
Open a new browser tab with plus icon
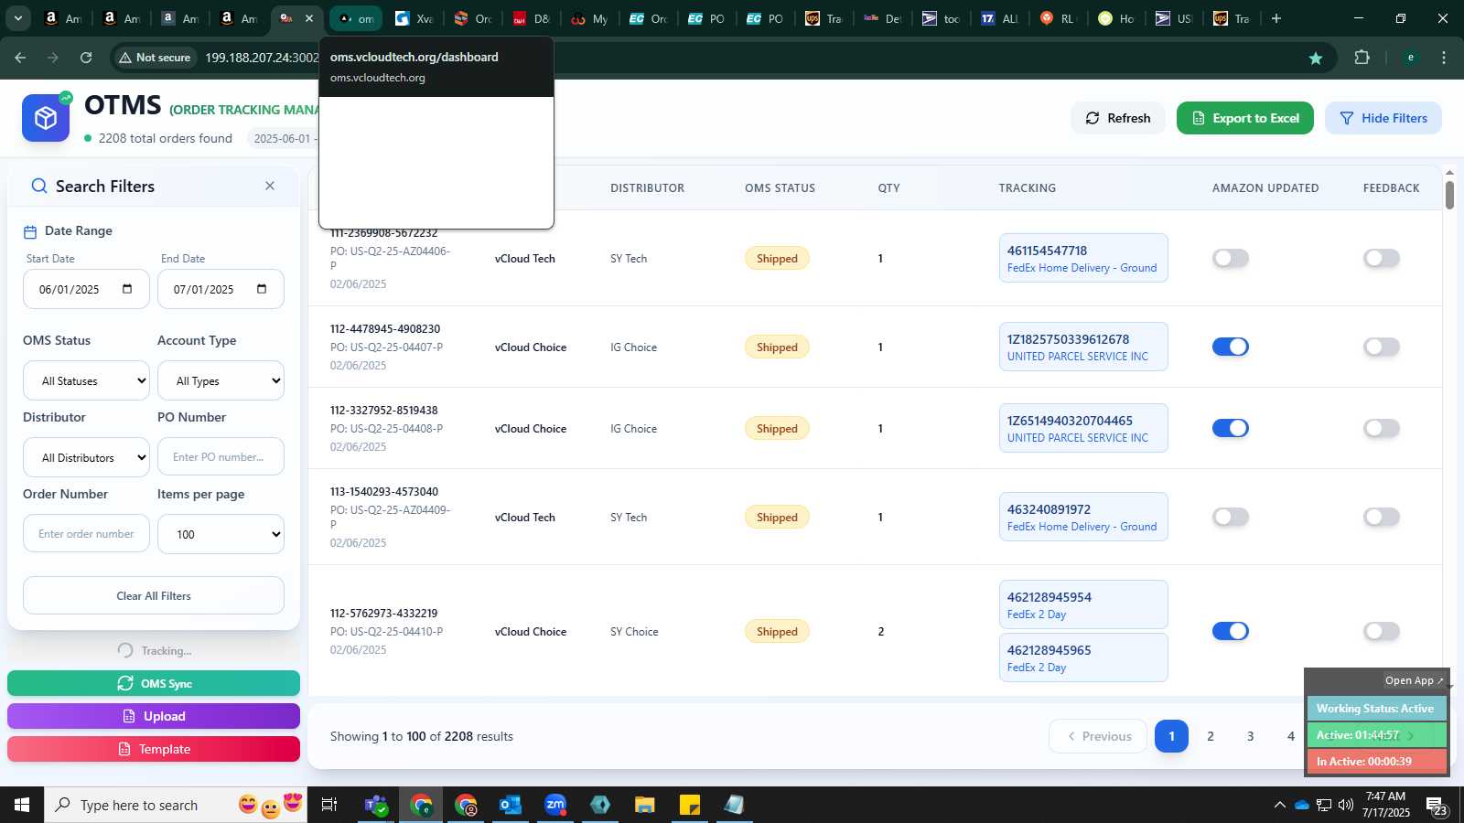1276,18
